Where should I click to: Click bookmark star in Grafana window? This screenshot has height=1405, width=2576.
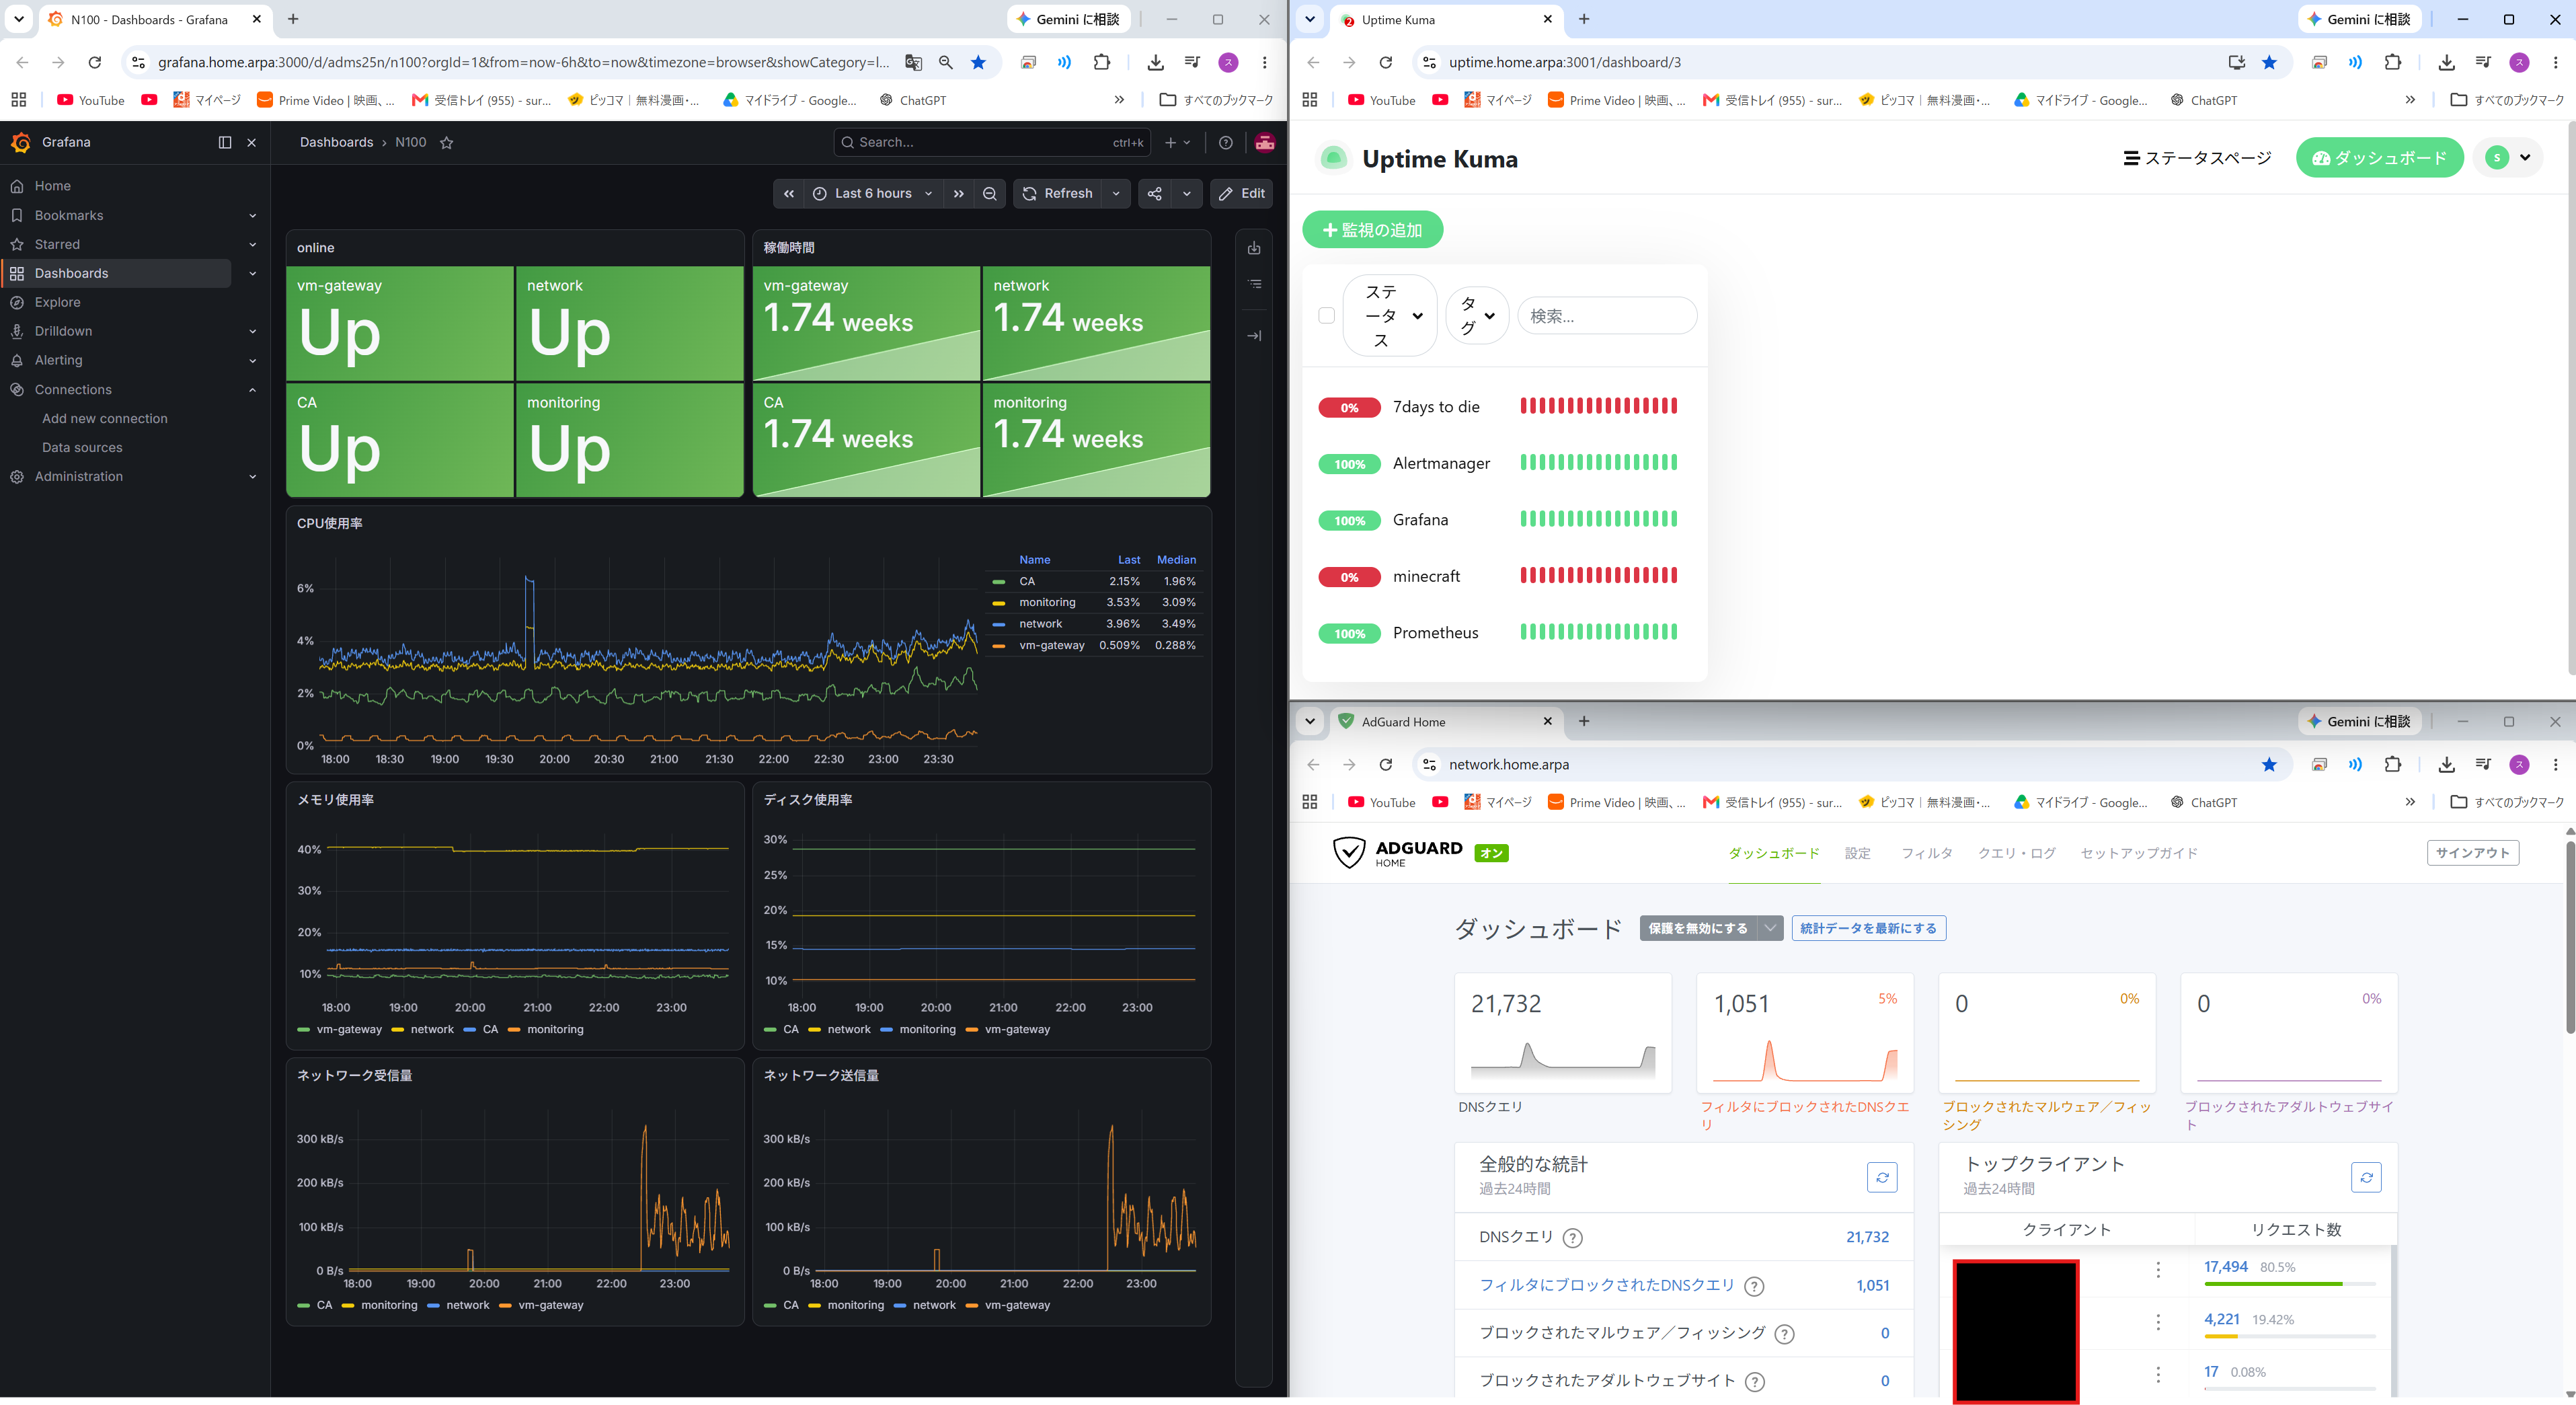(x=979, y=62)
